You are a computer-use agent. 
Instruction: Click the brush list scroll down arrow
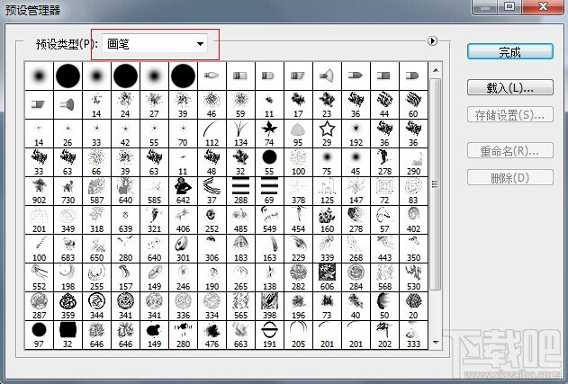(x=436, y=342)
